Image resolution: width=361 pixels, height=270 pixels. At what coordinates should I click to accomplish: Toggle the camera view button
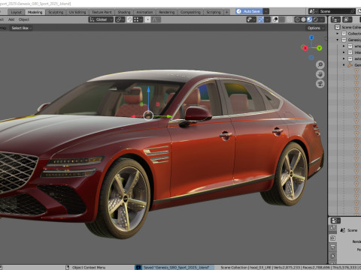(x=320, y=83)
